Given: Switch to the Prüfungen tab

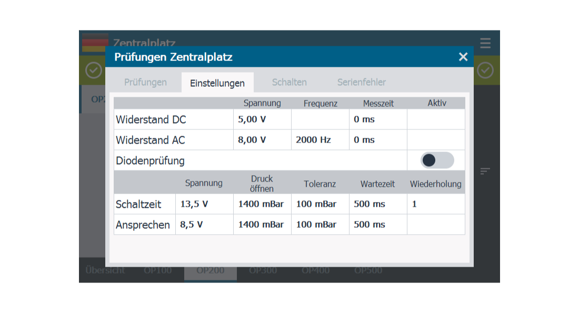Looking at the screenshot, I should tap(146, 83).
